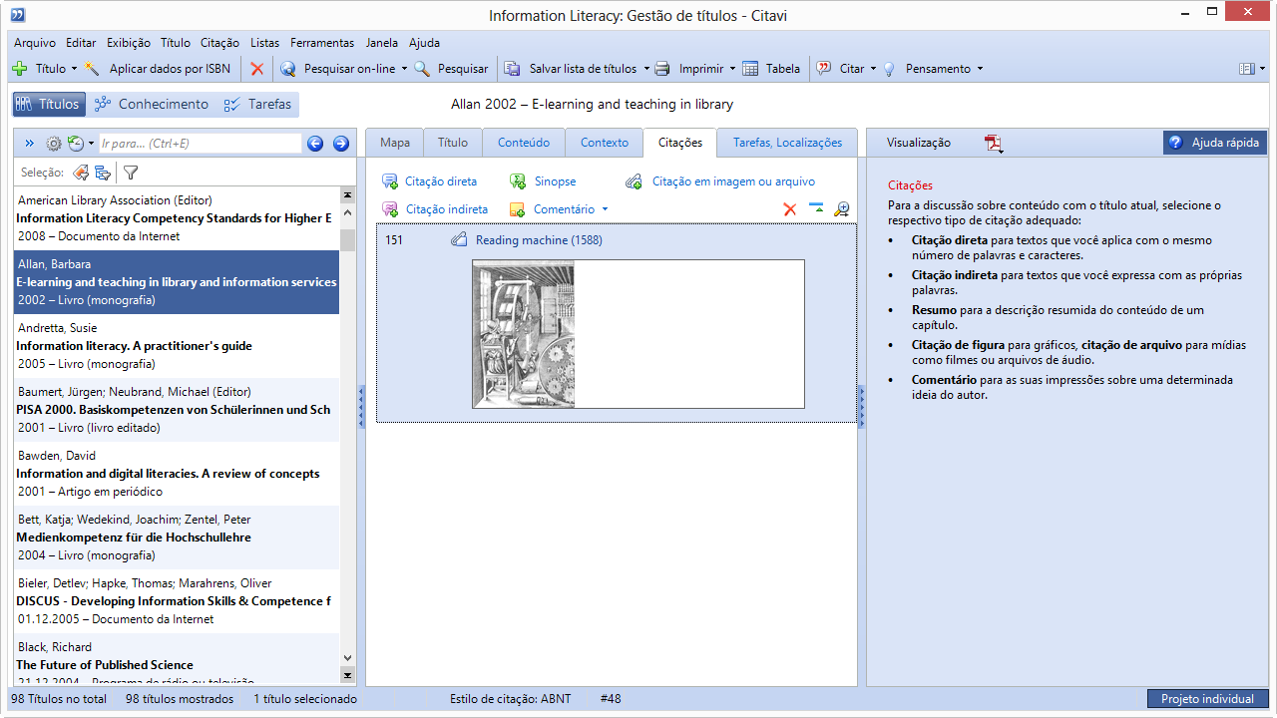Screen dimensions: 1277x718
Task: Open the Arquivo menu
Action: pyautogui.click(x=35, y=43)
